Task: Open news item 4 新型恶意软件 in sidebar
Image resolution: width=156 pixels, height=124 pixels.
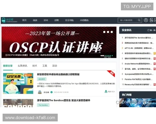Action: point(138,53)
